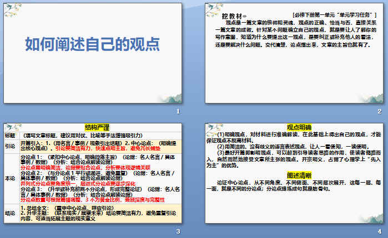Screen dimensions: 388x238
Task: Click the 挖教材 heading on slide 2
Action: click(x=231, y=16)
